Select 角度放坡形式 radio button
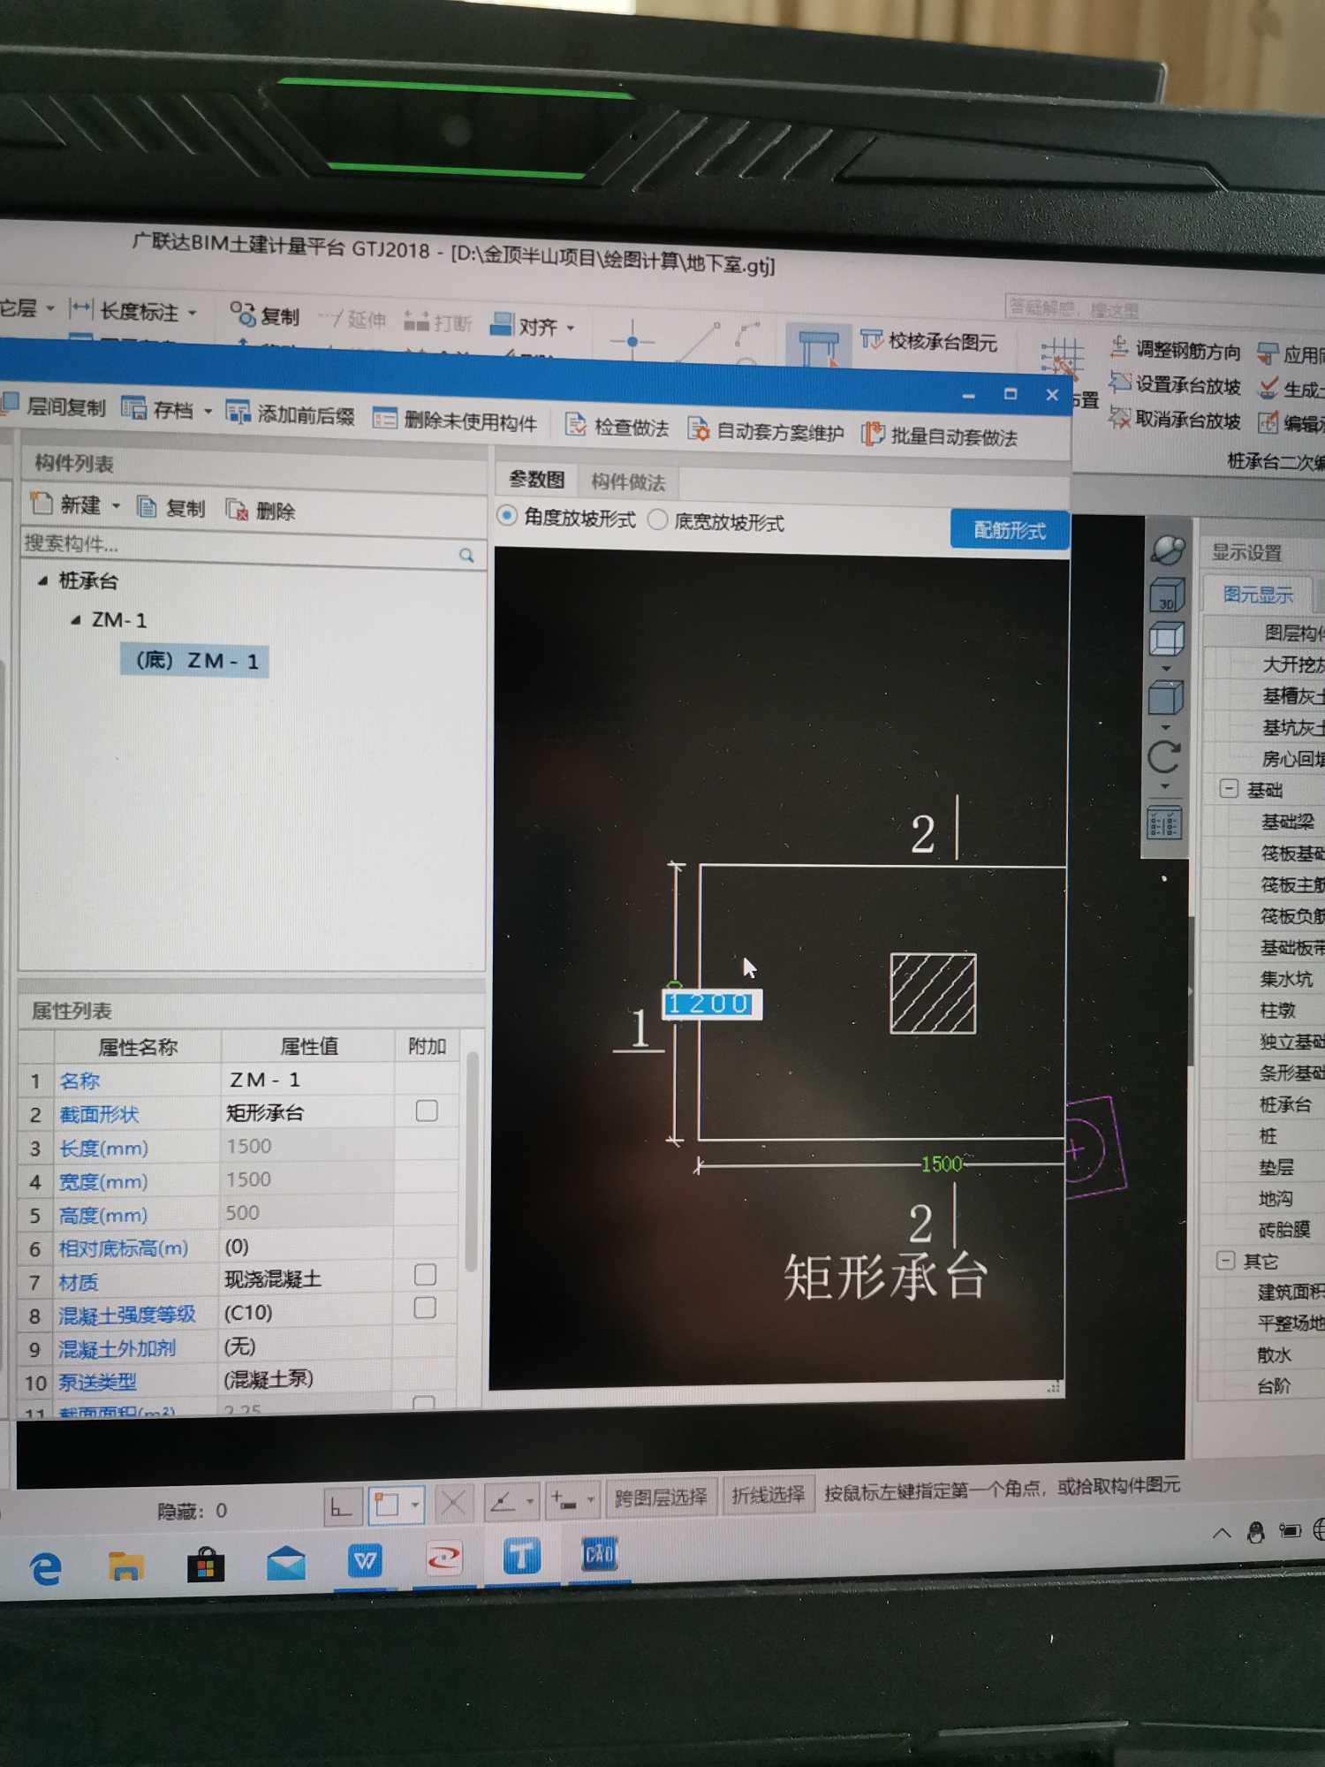This screenshot has height=1767, width=1325. tap(507, 515)
